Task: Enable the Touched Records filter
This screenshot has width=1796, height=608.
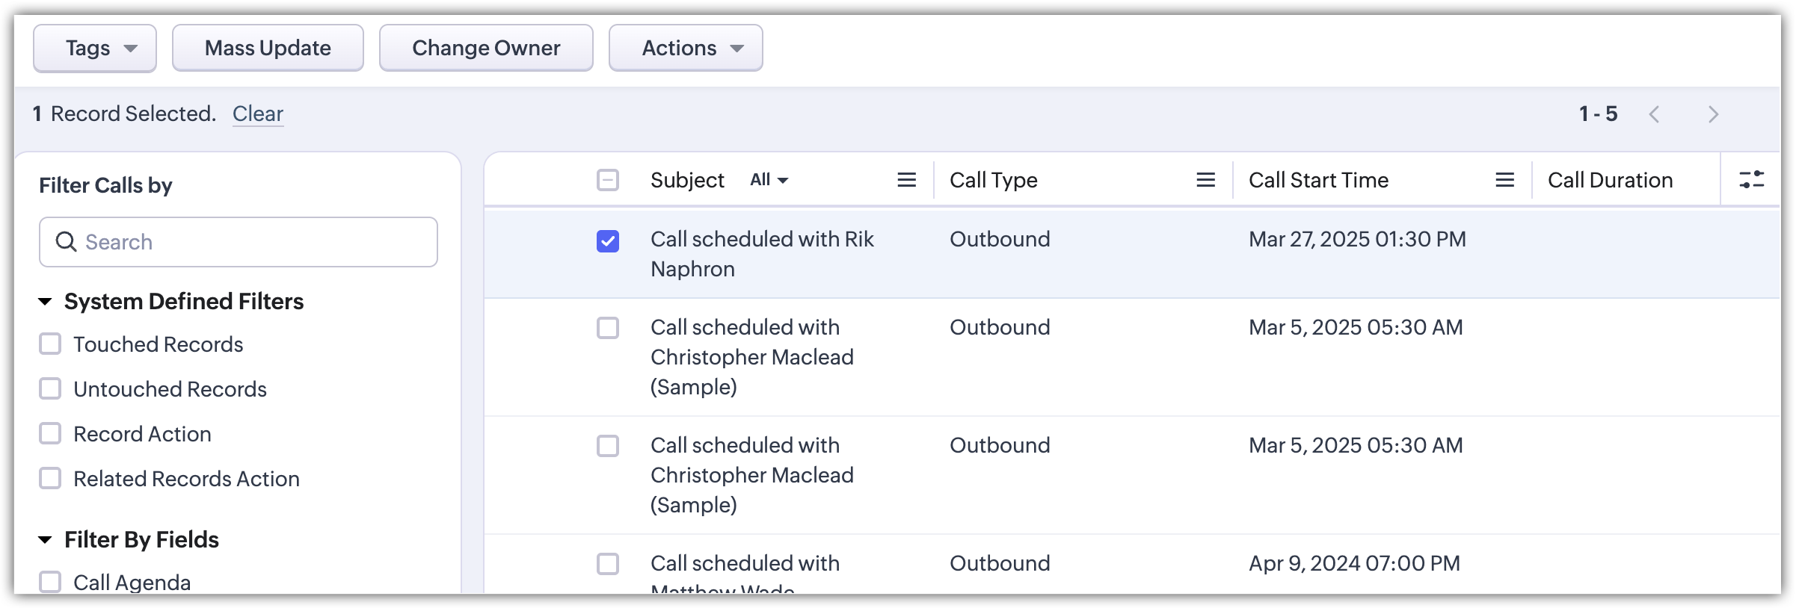Action: coord(50,344)
